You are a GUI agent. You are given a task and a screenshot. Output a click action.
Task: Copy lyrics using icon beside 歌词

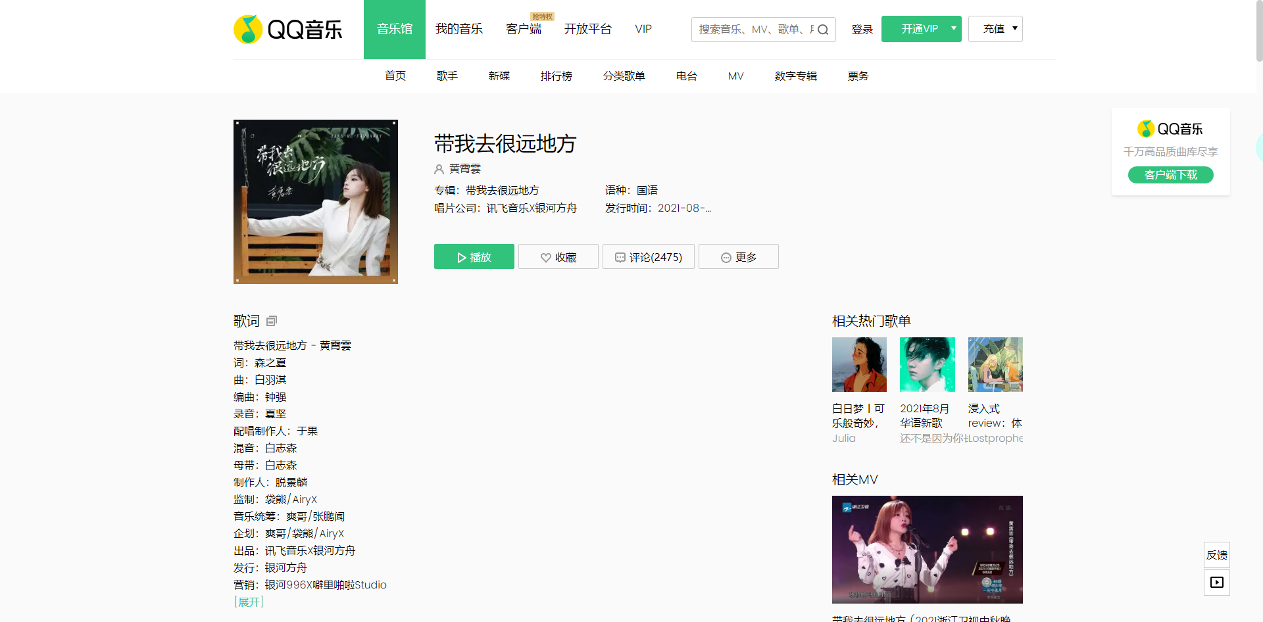click(x=272, y=321)
